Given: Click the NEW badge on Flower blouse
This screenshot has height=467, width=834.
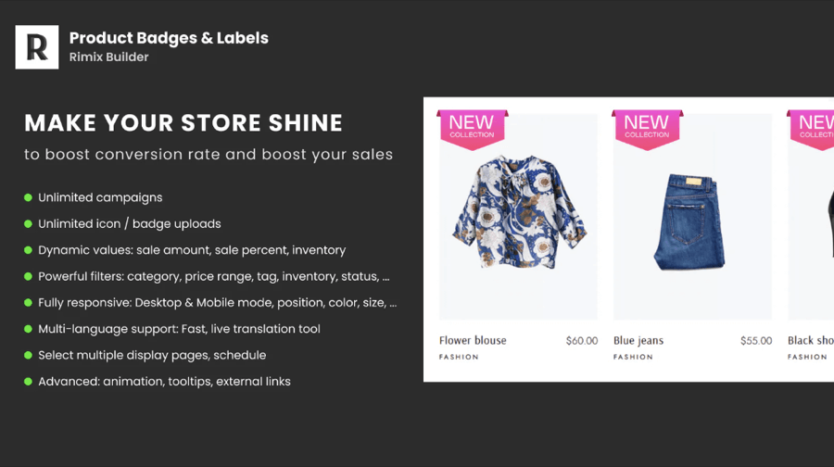Looking at the screenshot, I should (472, 127).
